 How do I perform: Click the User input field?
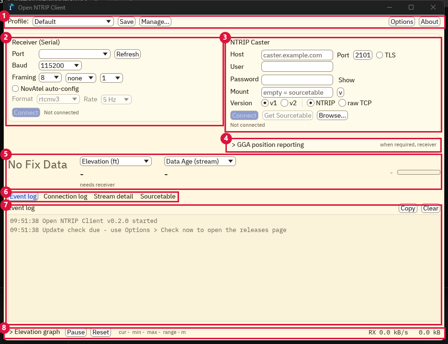pyautogui.click(x=297, y=67)
